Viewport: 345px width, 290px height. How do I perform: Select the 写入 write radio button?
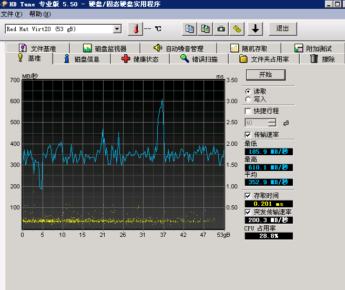248,99
